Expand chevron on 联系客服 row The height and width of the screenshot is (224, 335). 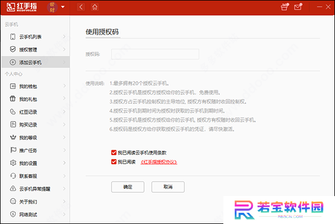pyautogui.click(x=64, y=176)
